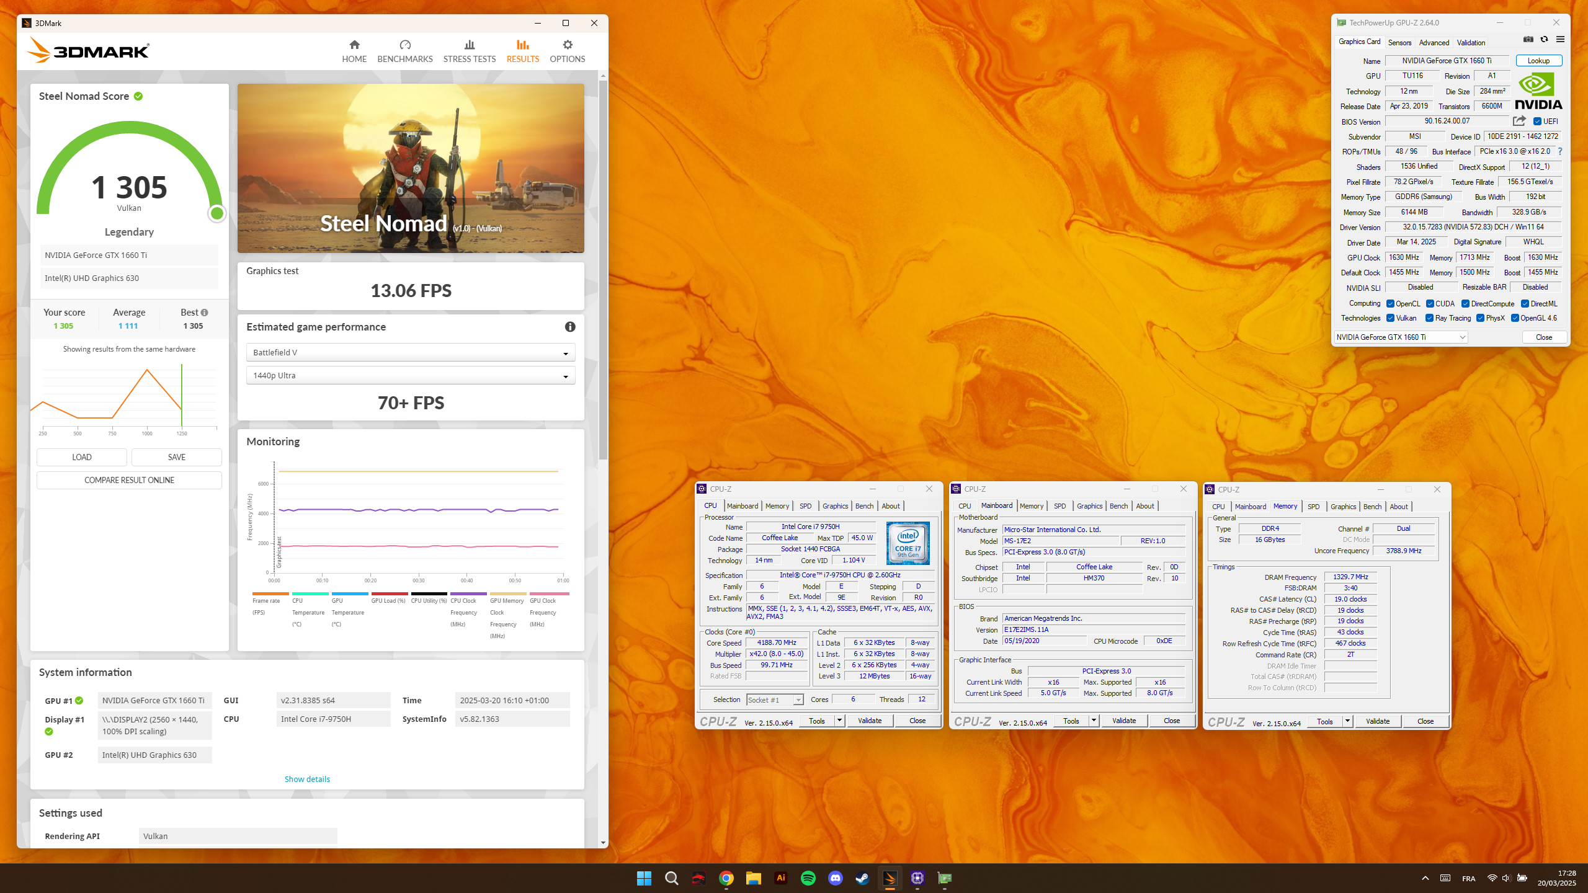The height and width of the screenshot is (893, 1588).
Task: Open the 1440p Ultra resolution dropdown
Action: [x=411, y=375]
